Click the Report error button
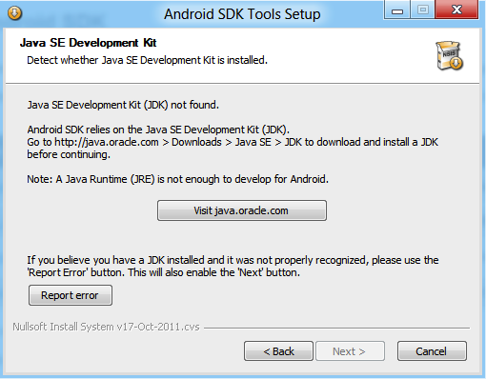486x379 pixels. coord(71,295)
